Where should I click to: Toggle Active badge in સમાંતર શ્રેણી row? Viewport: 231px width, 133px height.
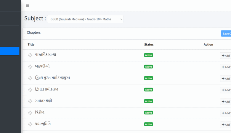pyautogui.click(x=148, y=101)
